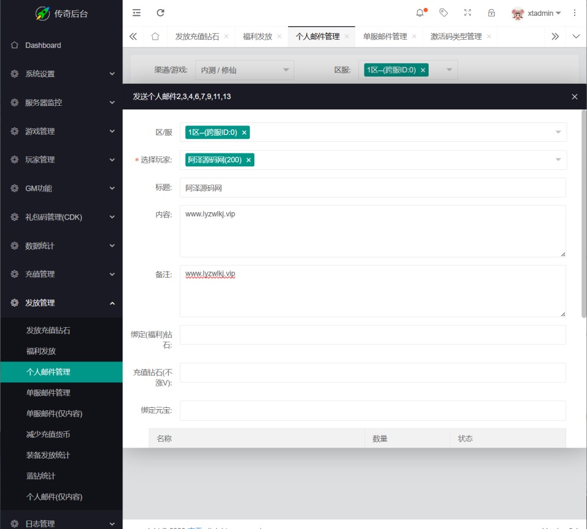Open the 渠道/游戏 dropdown
The height and width of the screenshot is (529, 587).
245,70
